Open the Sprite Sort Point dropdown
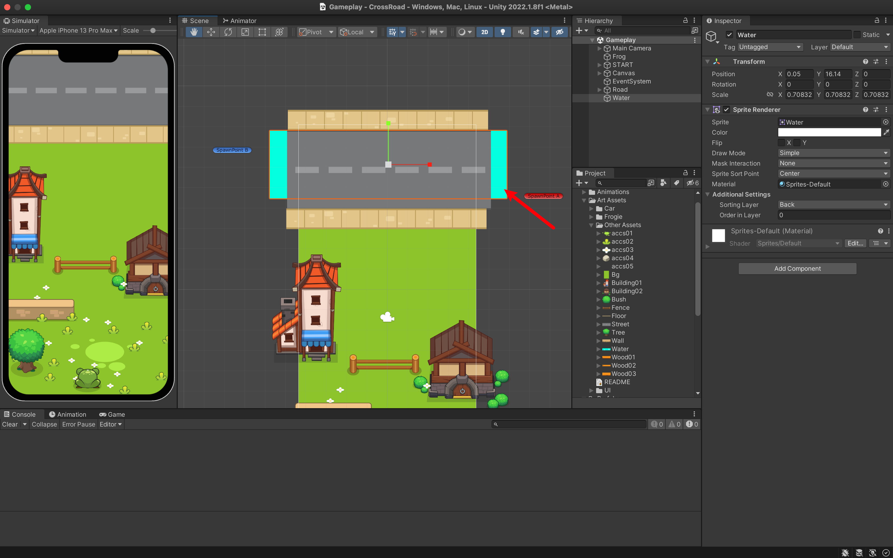The image size is (893, 558). click(x=834, y=173)
